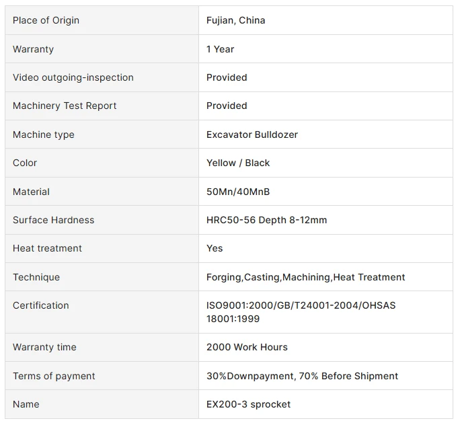The image size is (458, 423).
Task: Click the 'Yellow / Black' color value
Action: point(238,163)
